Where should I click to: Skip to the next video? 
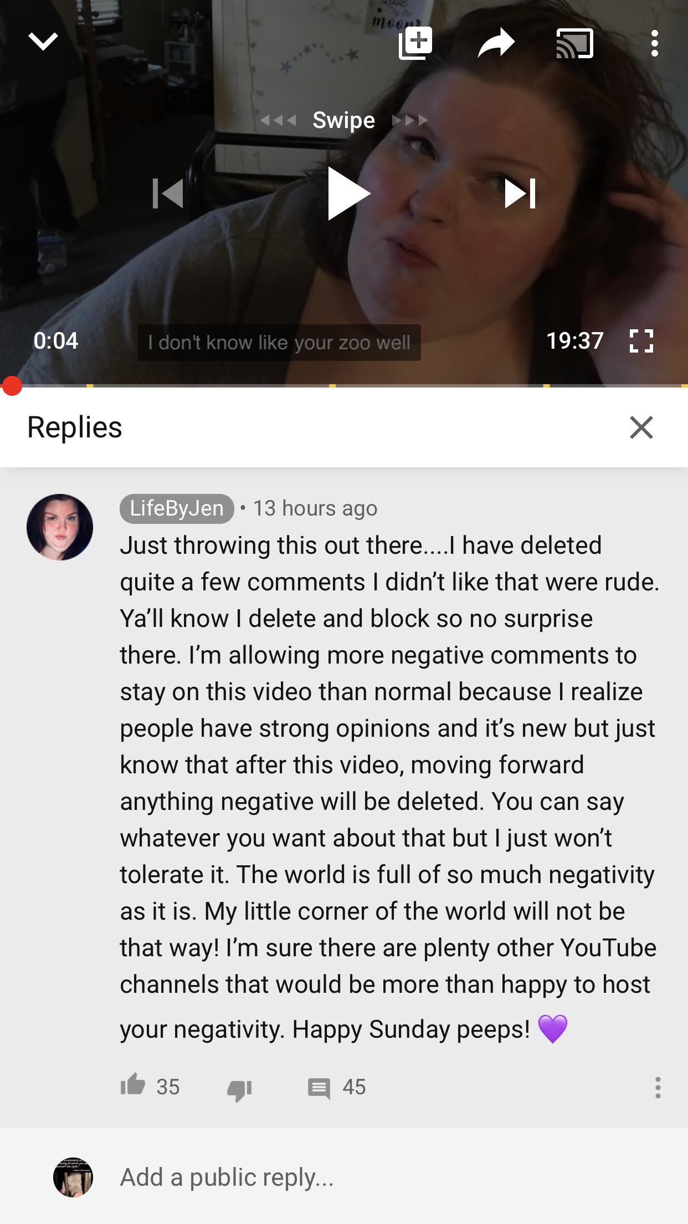pyautogui.click(x=520, y=193)
